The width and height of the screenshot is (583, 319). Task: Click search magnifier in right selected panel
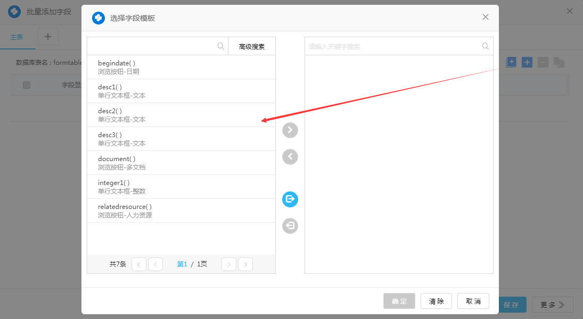click(485, 46)
